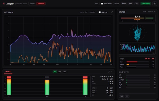Click the SPECTRUM panel title
Image resolution: width=159 pixels, height=101 pixels.
pyautogui.click(x=8, y=12)
